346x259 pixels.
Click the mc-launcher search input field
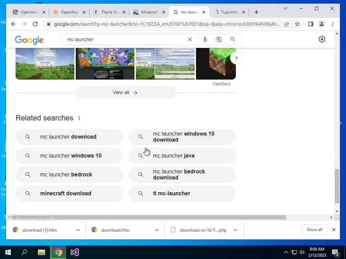point(126,39)
